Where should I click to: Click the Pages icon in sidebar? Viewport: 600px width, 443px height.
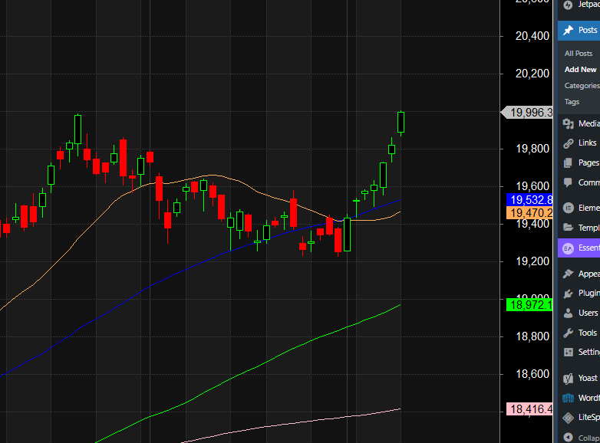(569, 162)
